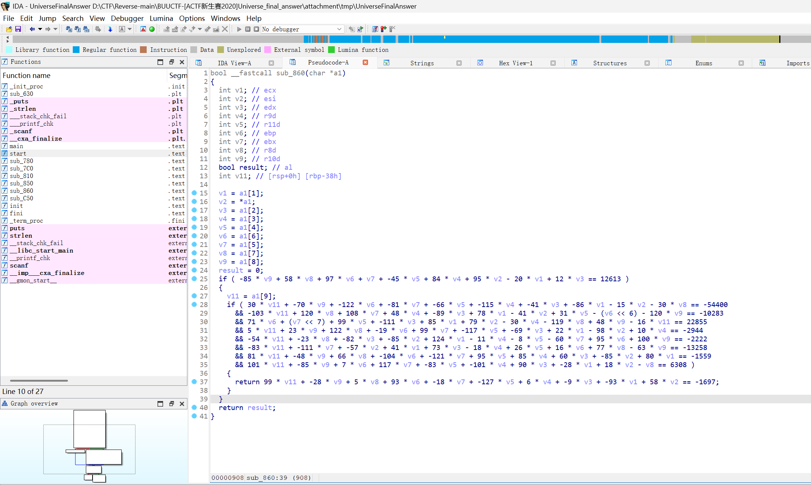Start the debugger with the Play icon
The image size is (811, 485).
(239, 29)
